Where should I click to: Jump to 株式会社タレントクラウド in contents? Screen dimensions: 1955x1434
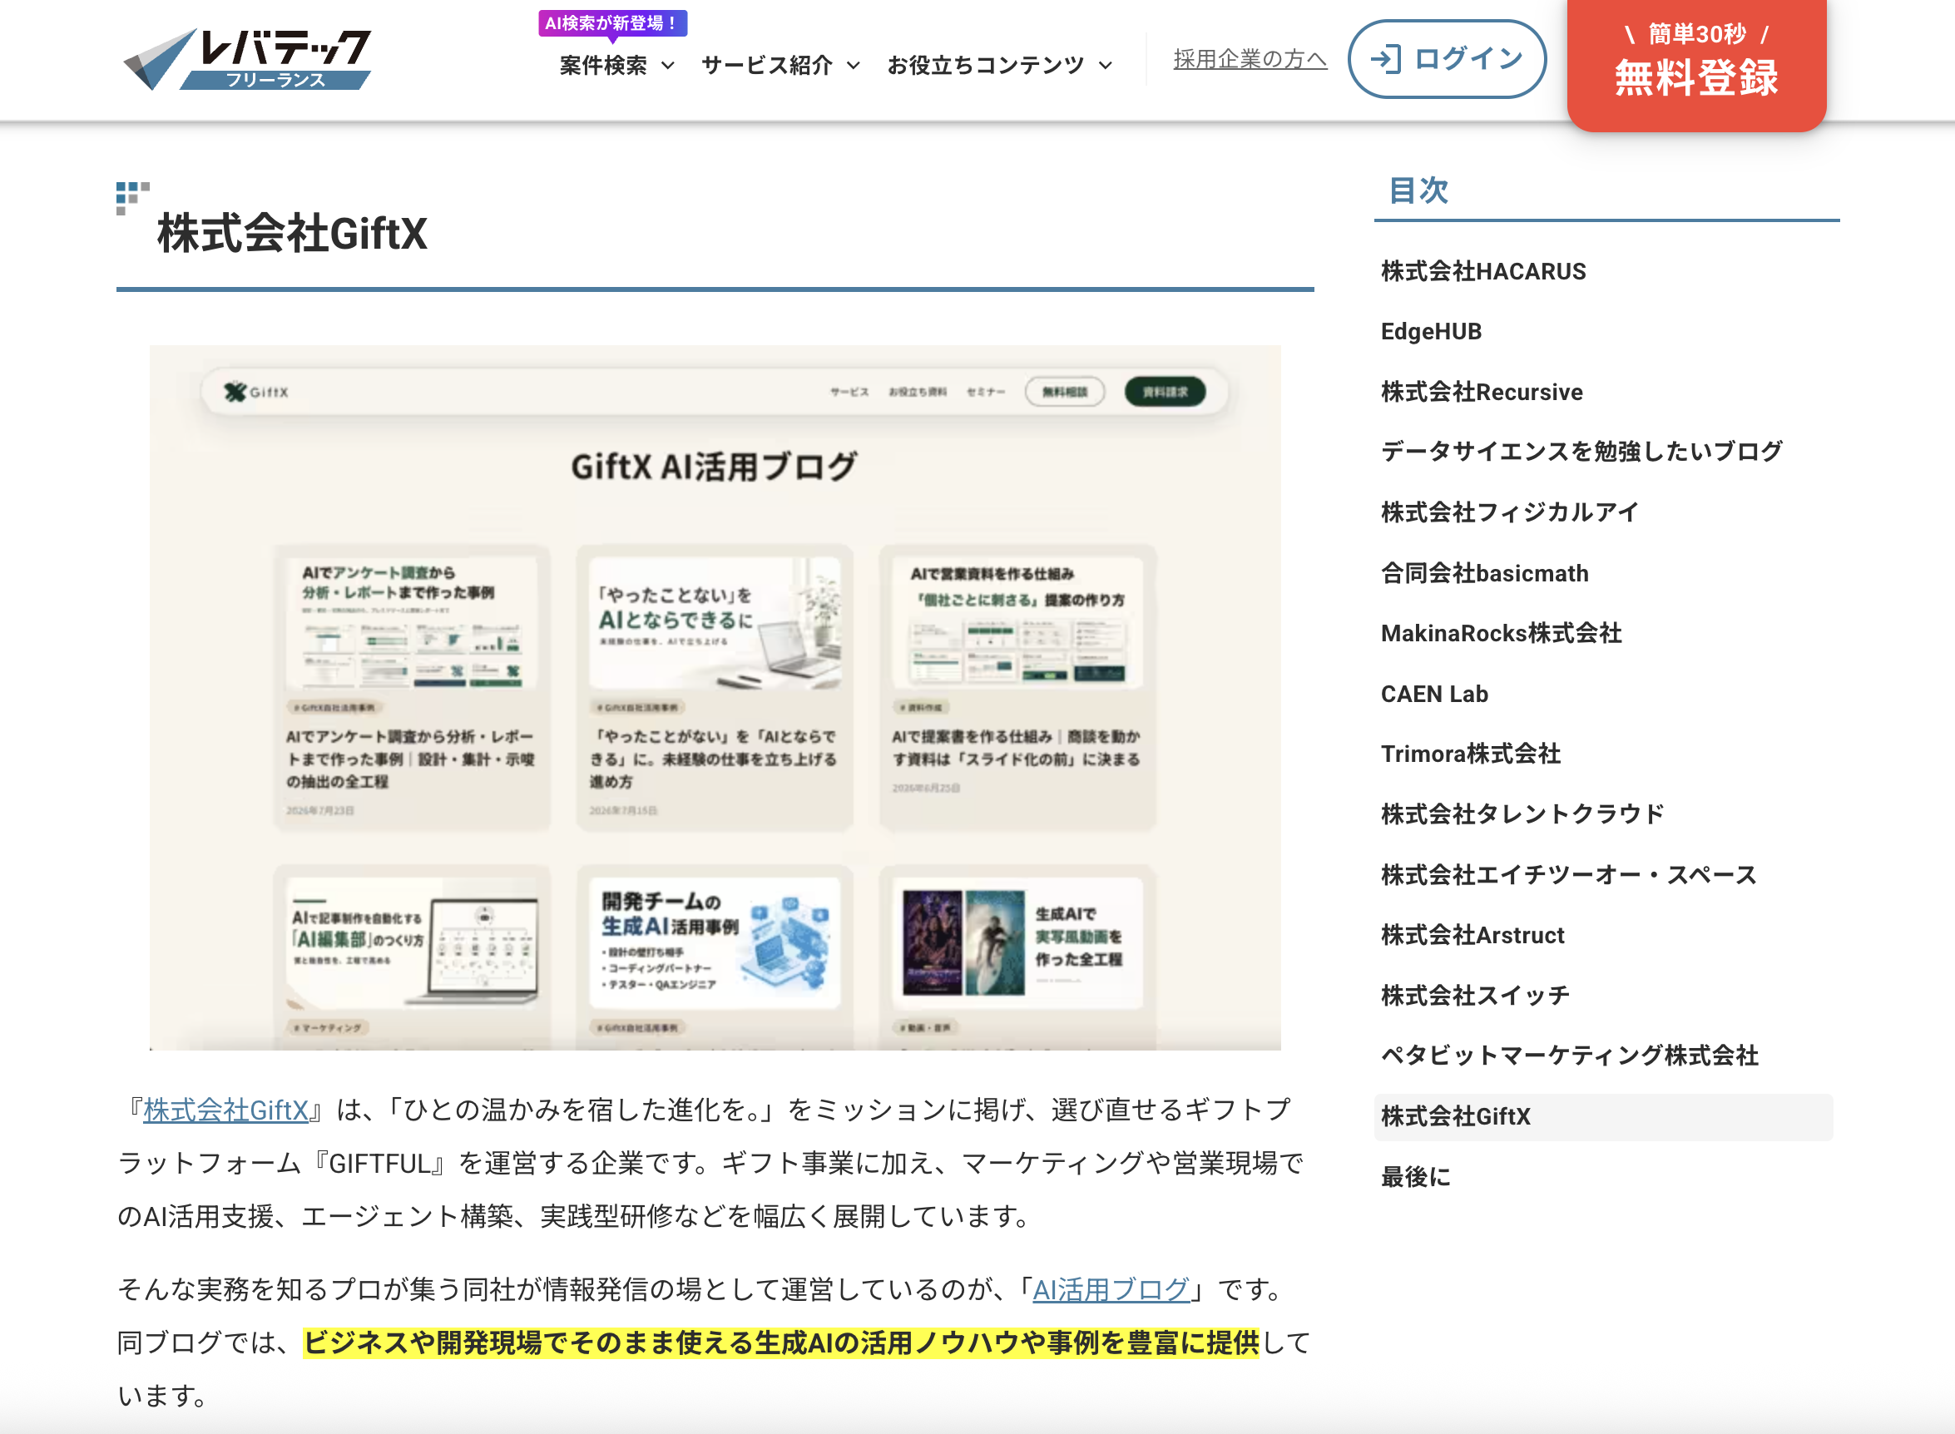(x=1522, y=814)
